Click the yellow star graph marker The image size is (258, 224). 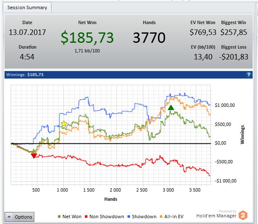click(64, 124)
